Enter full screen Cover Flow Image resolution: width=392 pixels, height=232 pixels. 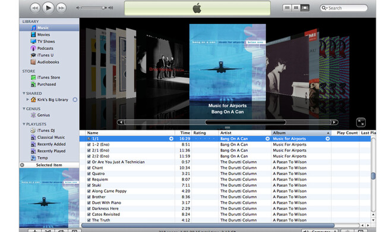361,123
